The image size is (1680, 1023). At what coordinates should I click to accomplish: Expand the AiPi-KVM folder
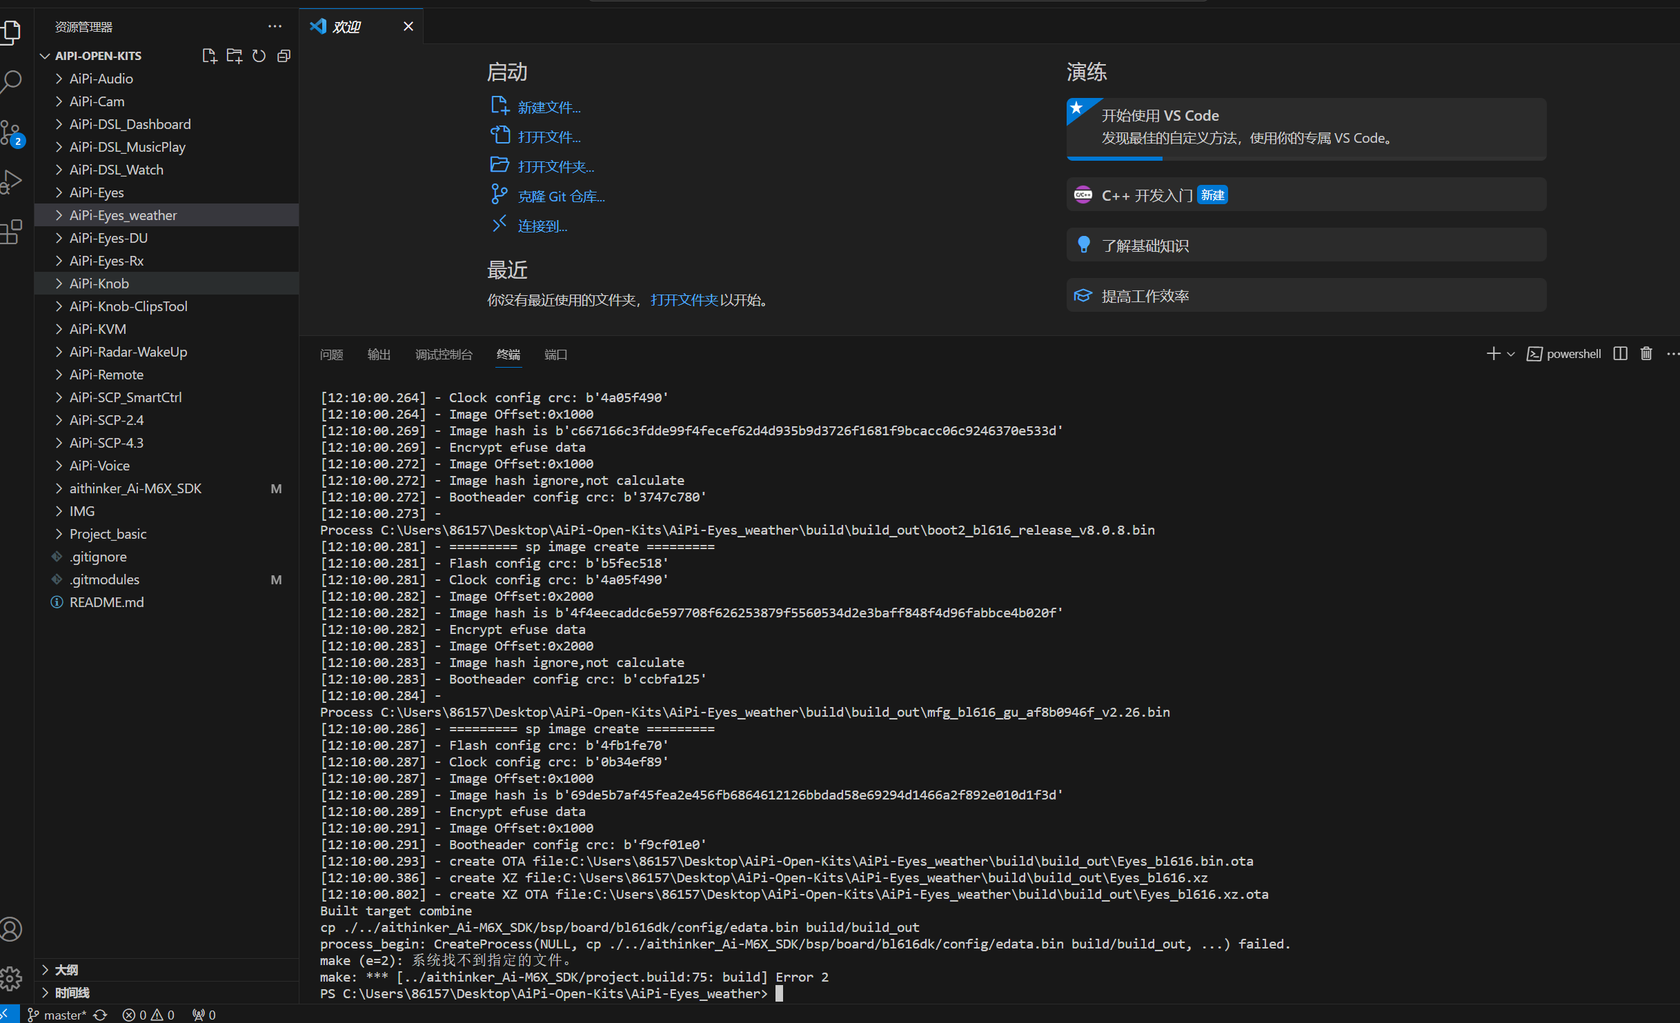point(167,329)
